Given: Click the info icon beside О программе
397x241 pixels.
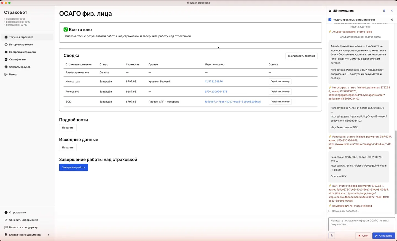Looking at the screenshot, I should click(x=6, y=213).
